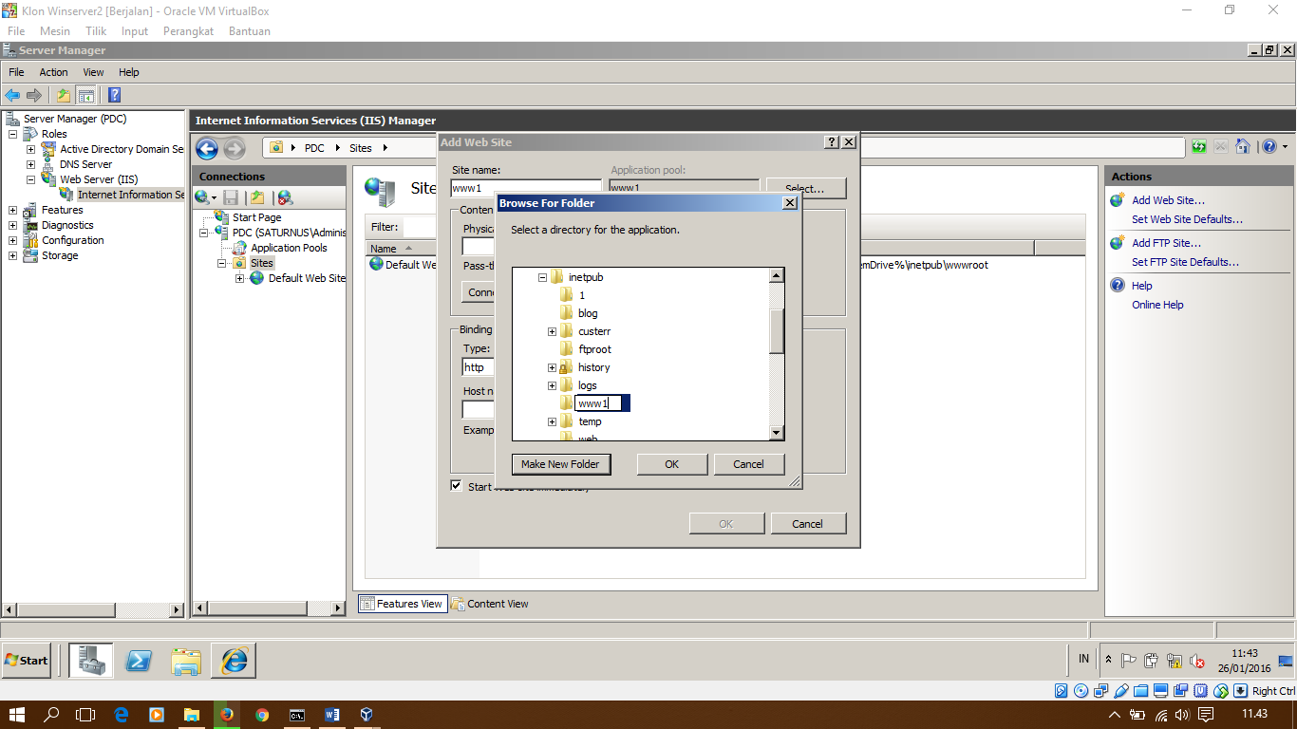Click the Add FTP Site link
The width and height of the screenshot is (1297, 729).
pyautogui.click(x=1166, y=243)
